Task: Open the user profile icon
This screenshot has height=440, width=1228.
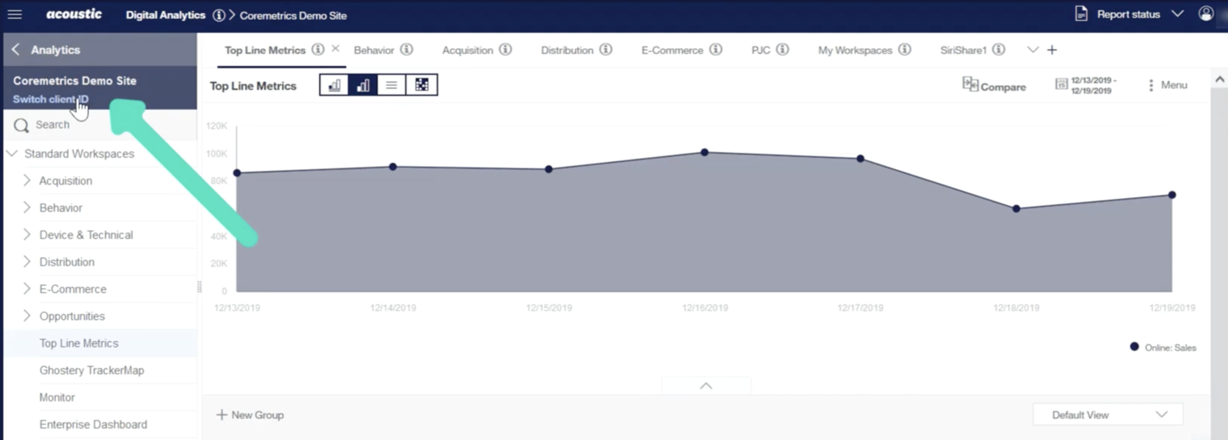Action: click(1206, 14)
